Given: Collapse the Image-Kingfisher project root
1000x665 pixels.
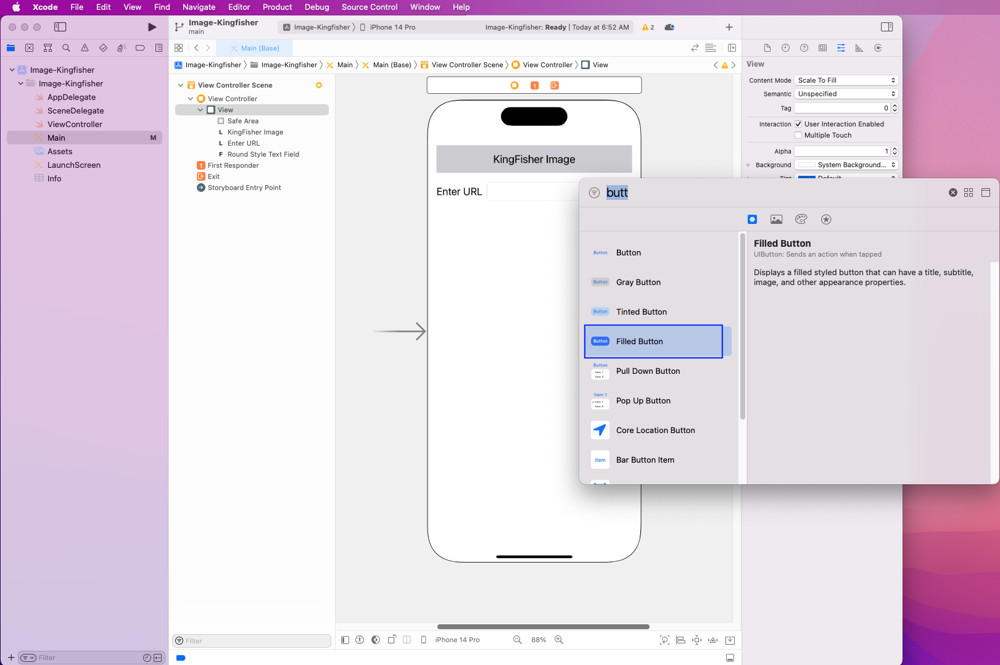Looking at the screenshot, I should [12, 70].
